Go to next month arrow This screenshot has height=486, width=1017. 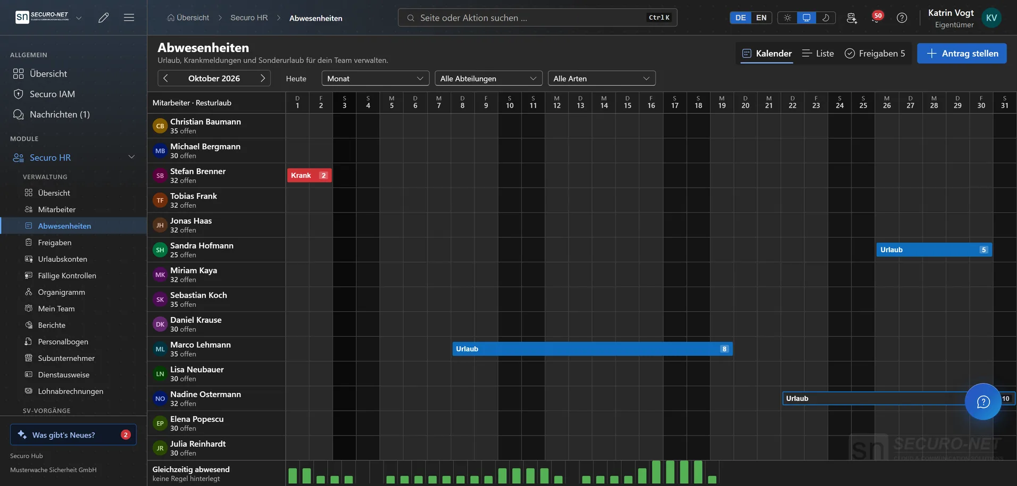point(263,78)
